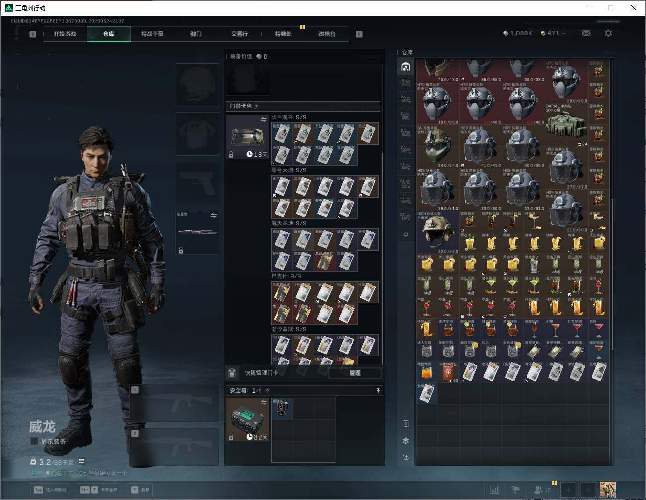Swap the melee knife slot item
646x500 pixels.
tap(213, 216)
